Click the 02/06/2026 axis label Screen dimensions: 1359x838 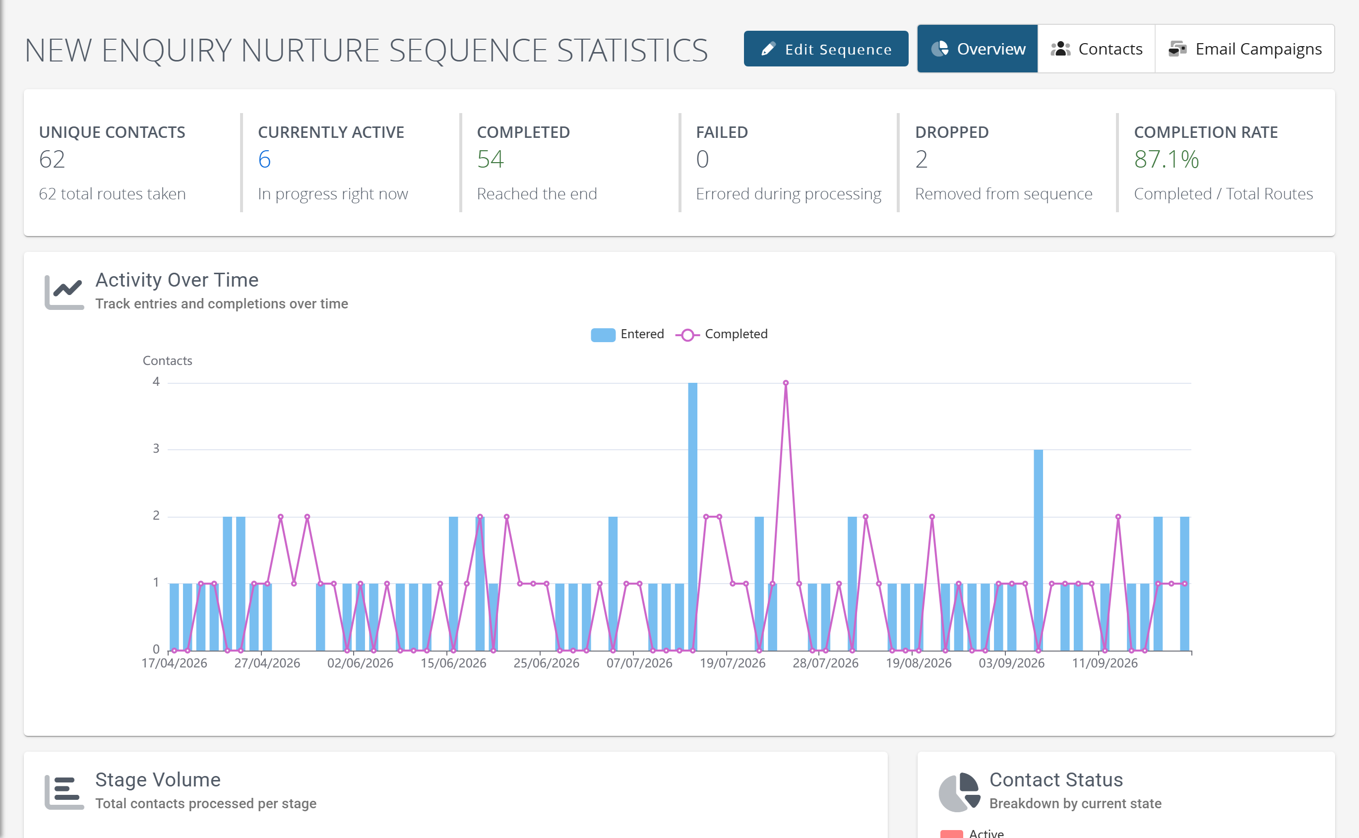point(360,663)
